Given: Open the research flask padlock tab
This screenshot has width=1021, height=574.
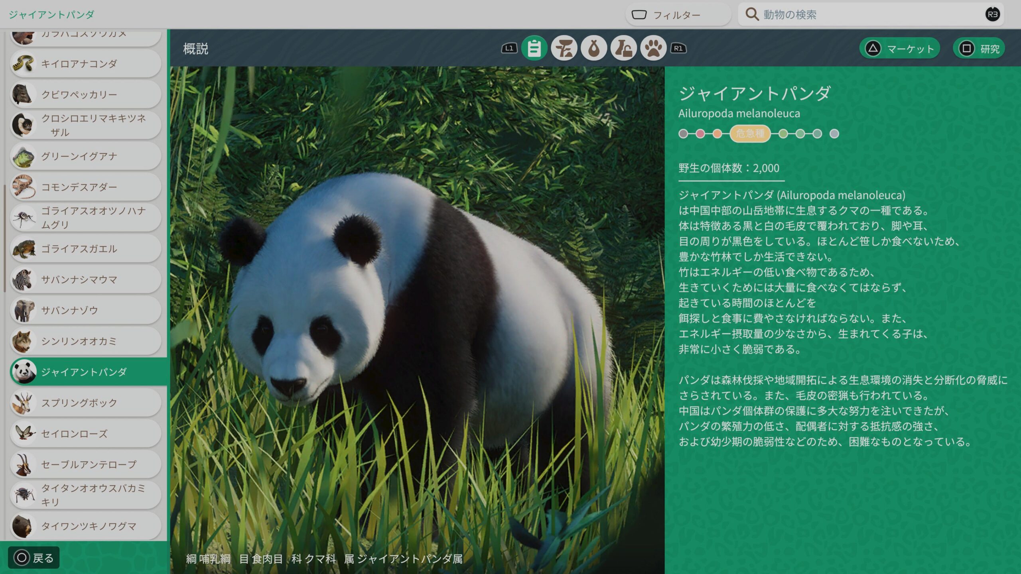Looking at the screenshot, I should click(x=623, y=48).
